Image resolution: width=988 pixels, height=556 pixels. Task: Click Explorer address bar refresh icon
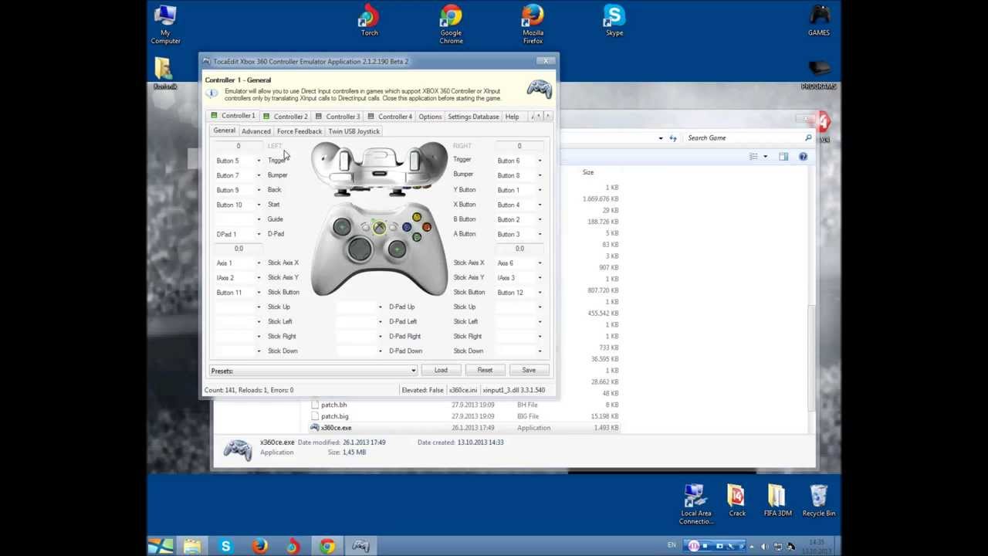point(673,137)
